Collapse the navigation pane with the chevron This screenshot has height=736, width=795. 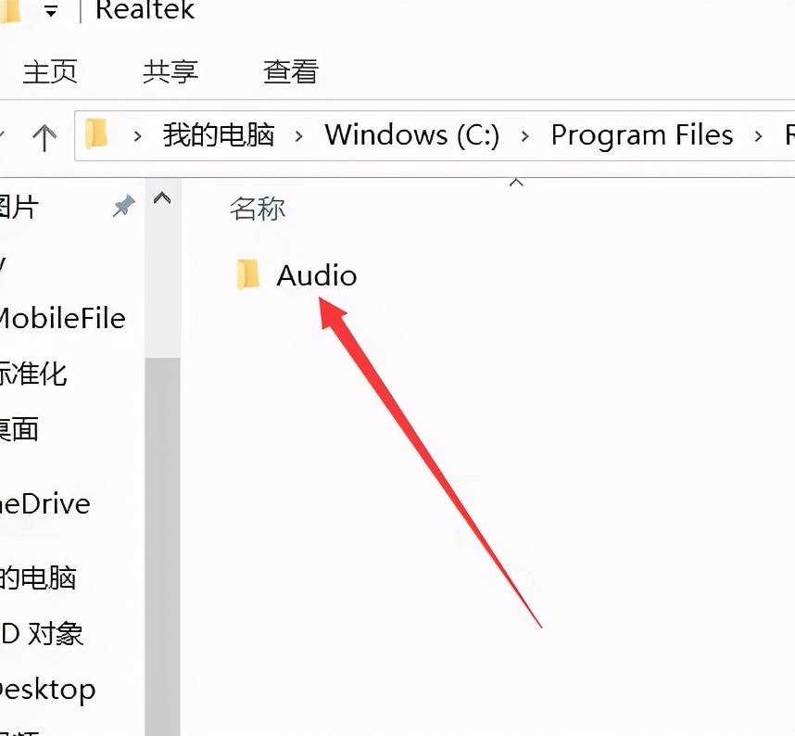[x=163, y=197]
